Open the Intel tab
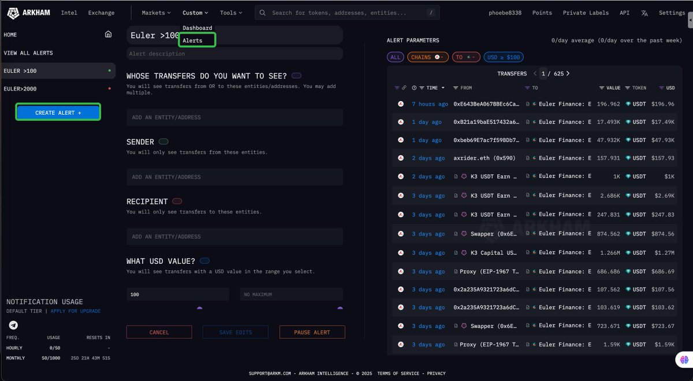 click(x=69, y=13)
